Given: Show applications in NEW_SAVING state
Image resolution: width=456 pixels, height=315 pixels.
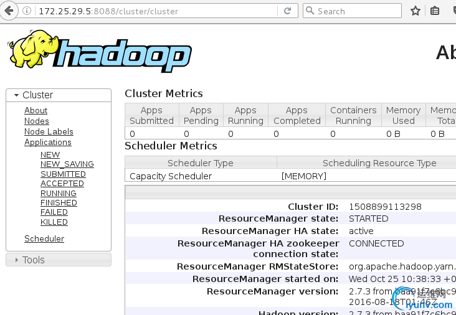Looking at the screenshot, I should click(67, 164).
